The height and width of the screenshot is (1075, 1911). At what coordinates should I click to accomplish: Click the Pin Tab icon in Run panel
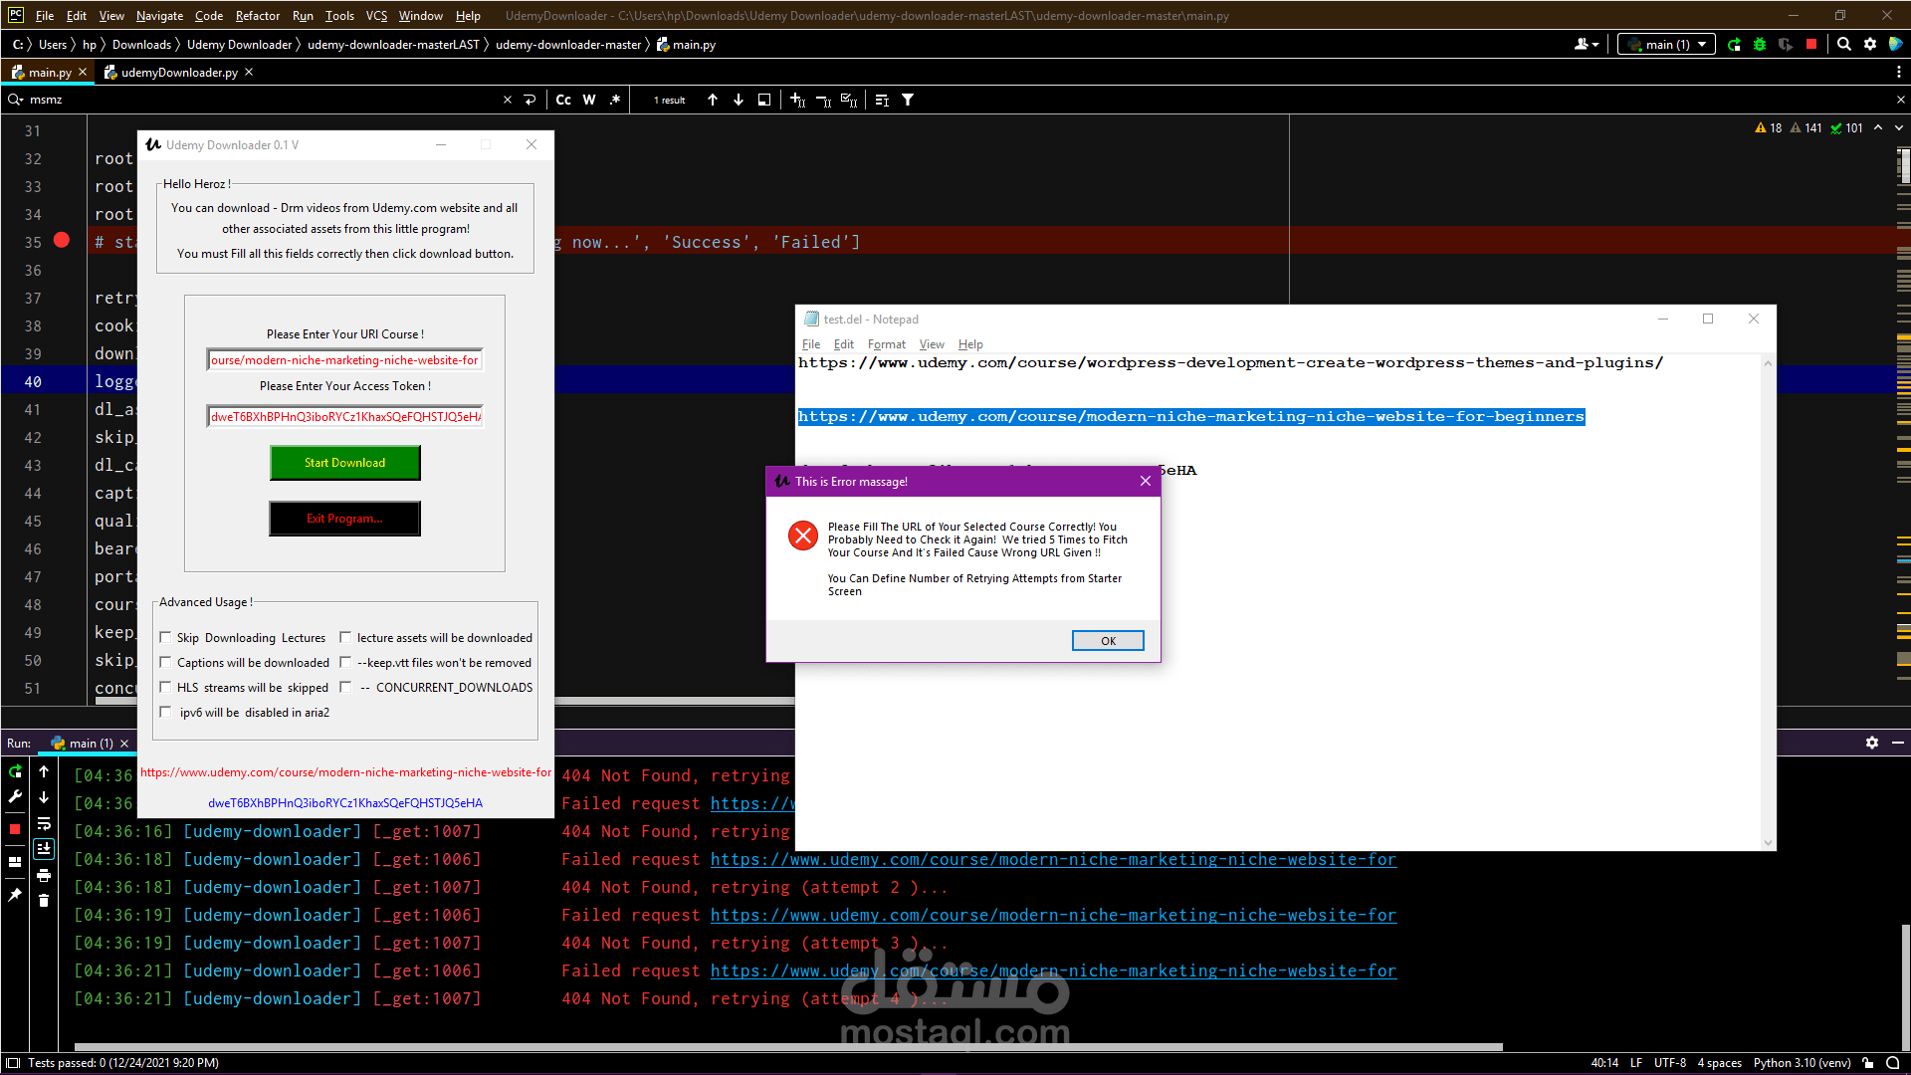tap(15, 895)
